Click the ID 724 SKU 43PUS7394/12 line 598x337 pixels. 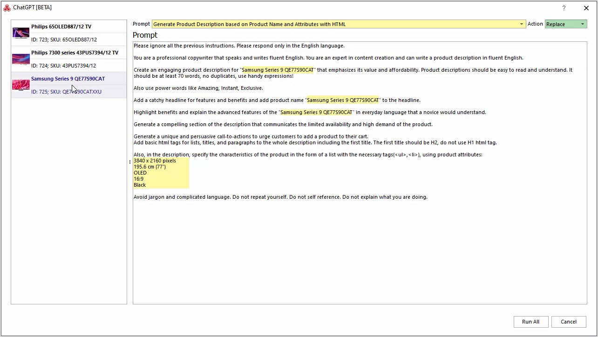63,66
